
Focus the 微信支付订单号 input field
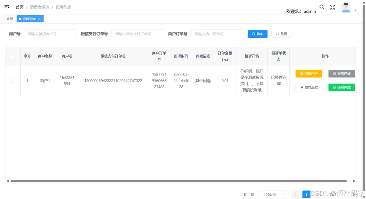coord(138,34)
